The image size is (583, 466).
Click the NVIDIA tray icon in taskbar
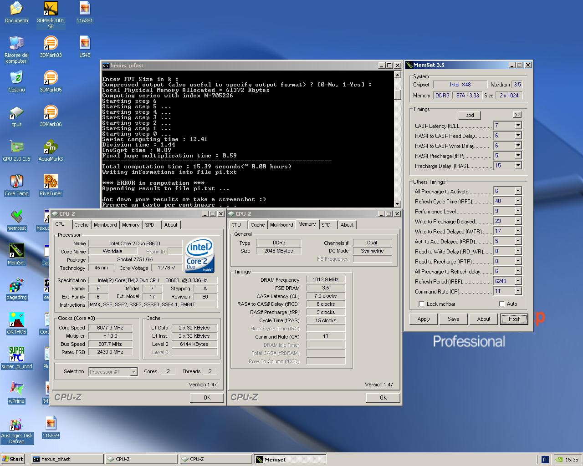pyautogui.click(x=558, y=460)
